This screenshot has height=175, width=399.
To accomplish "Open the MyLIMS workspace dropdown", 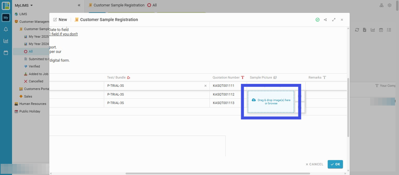I will pyautogui.click(x=24, y=5).
